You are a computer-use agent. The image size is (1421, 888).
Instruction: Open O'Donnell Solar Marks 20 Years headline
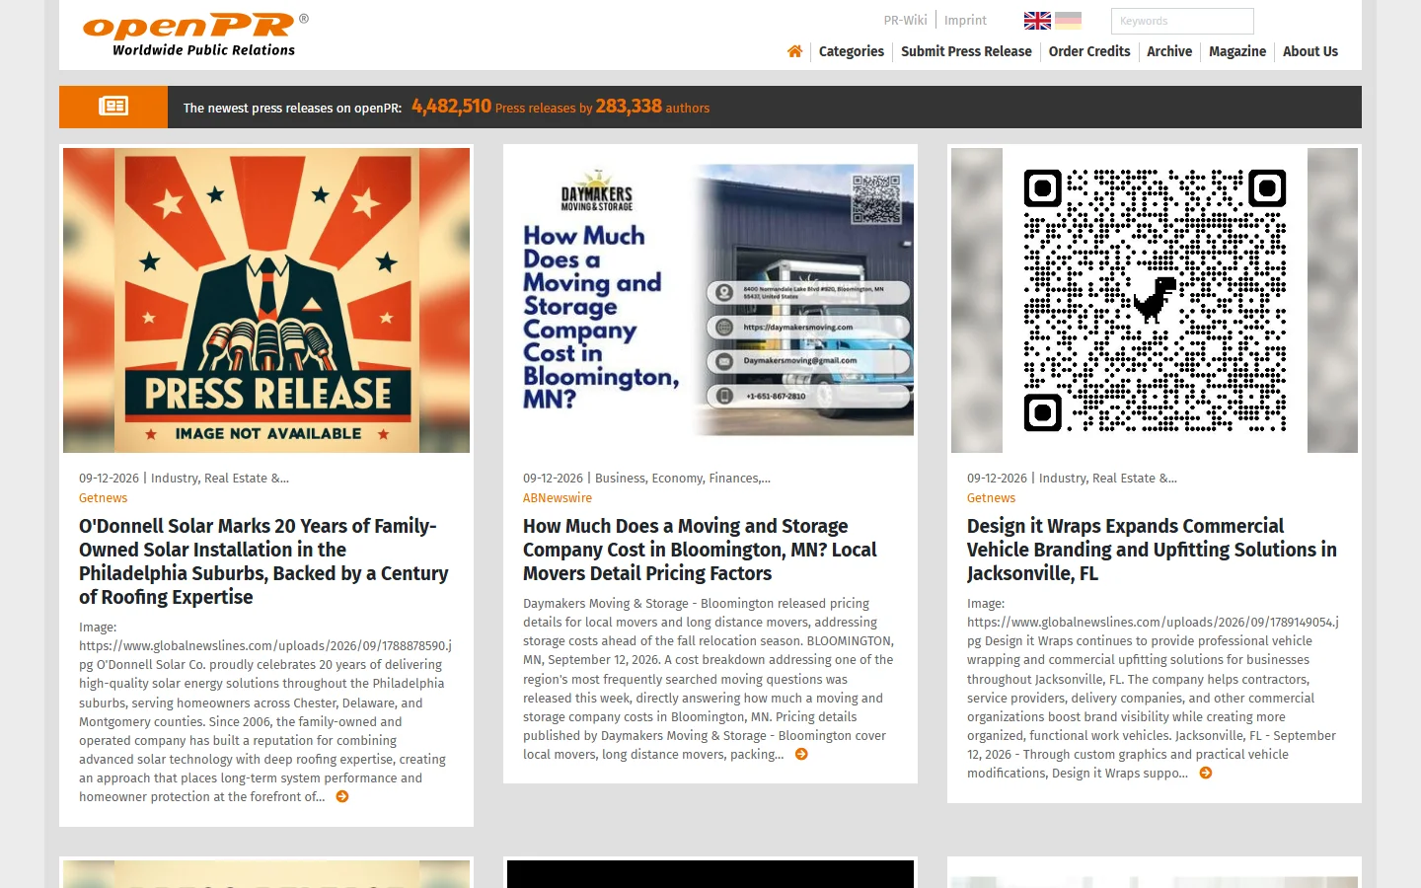263,561
